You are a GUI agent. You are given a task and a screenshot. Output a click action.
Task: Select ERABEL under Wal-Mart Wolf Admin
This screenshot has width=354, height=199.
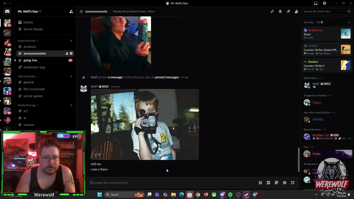click(327, 119)
